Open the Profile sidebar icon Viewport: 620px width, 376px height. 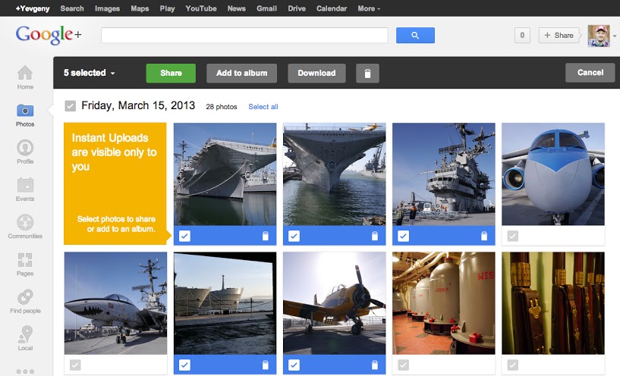[x=25, y=151]
